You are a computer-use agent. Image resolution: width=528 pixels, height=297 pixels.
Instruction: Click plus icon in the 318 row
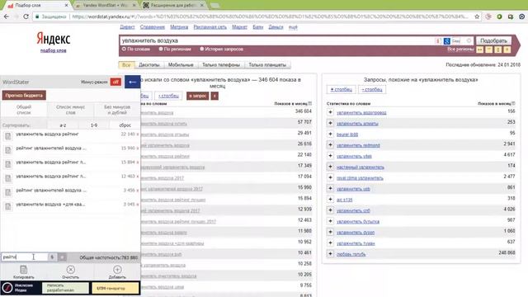pyautogui.click(x=330, y=200)
